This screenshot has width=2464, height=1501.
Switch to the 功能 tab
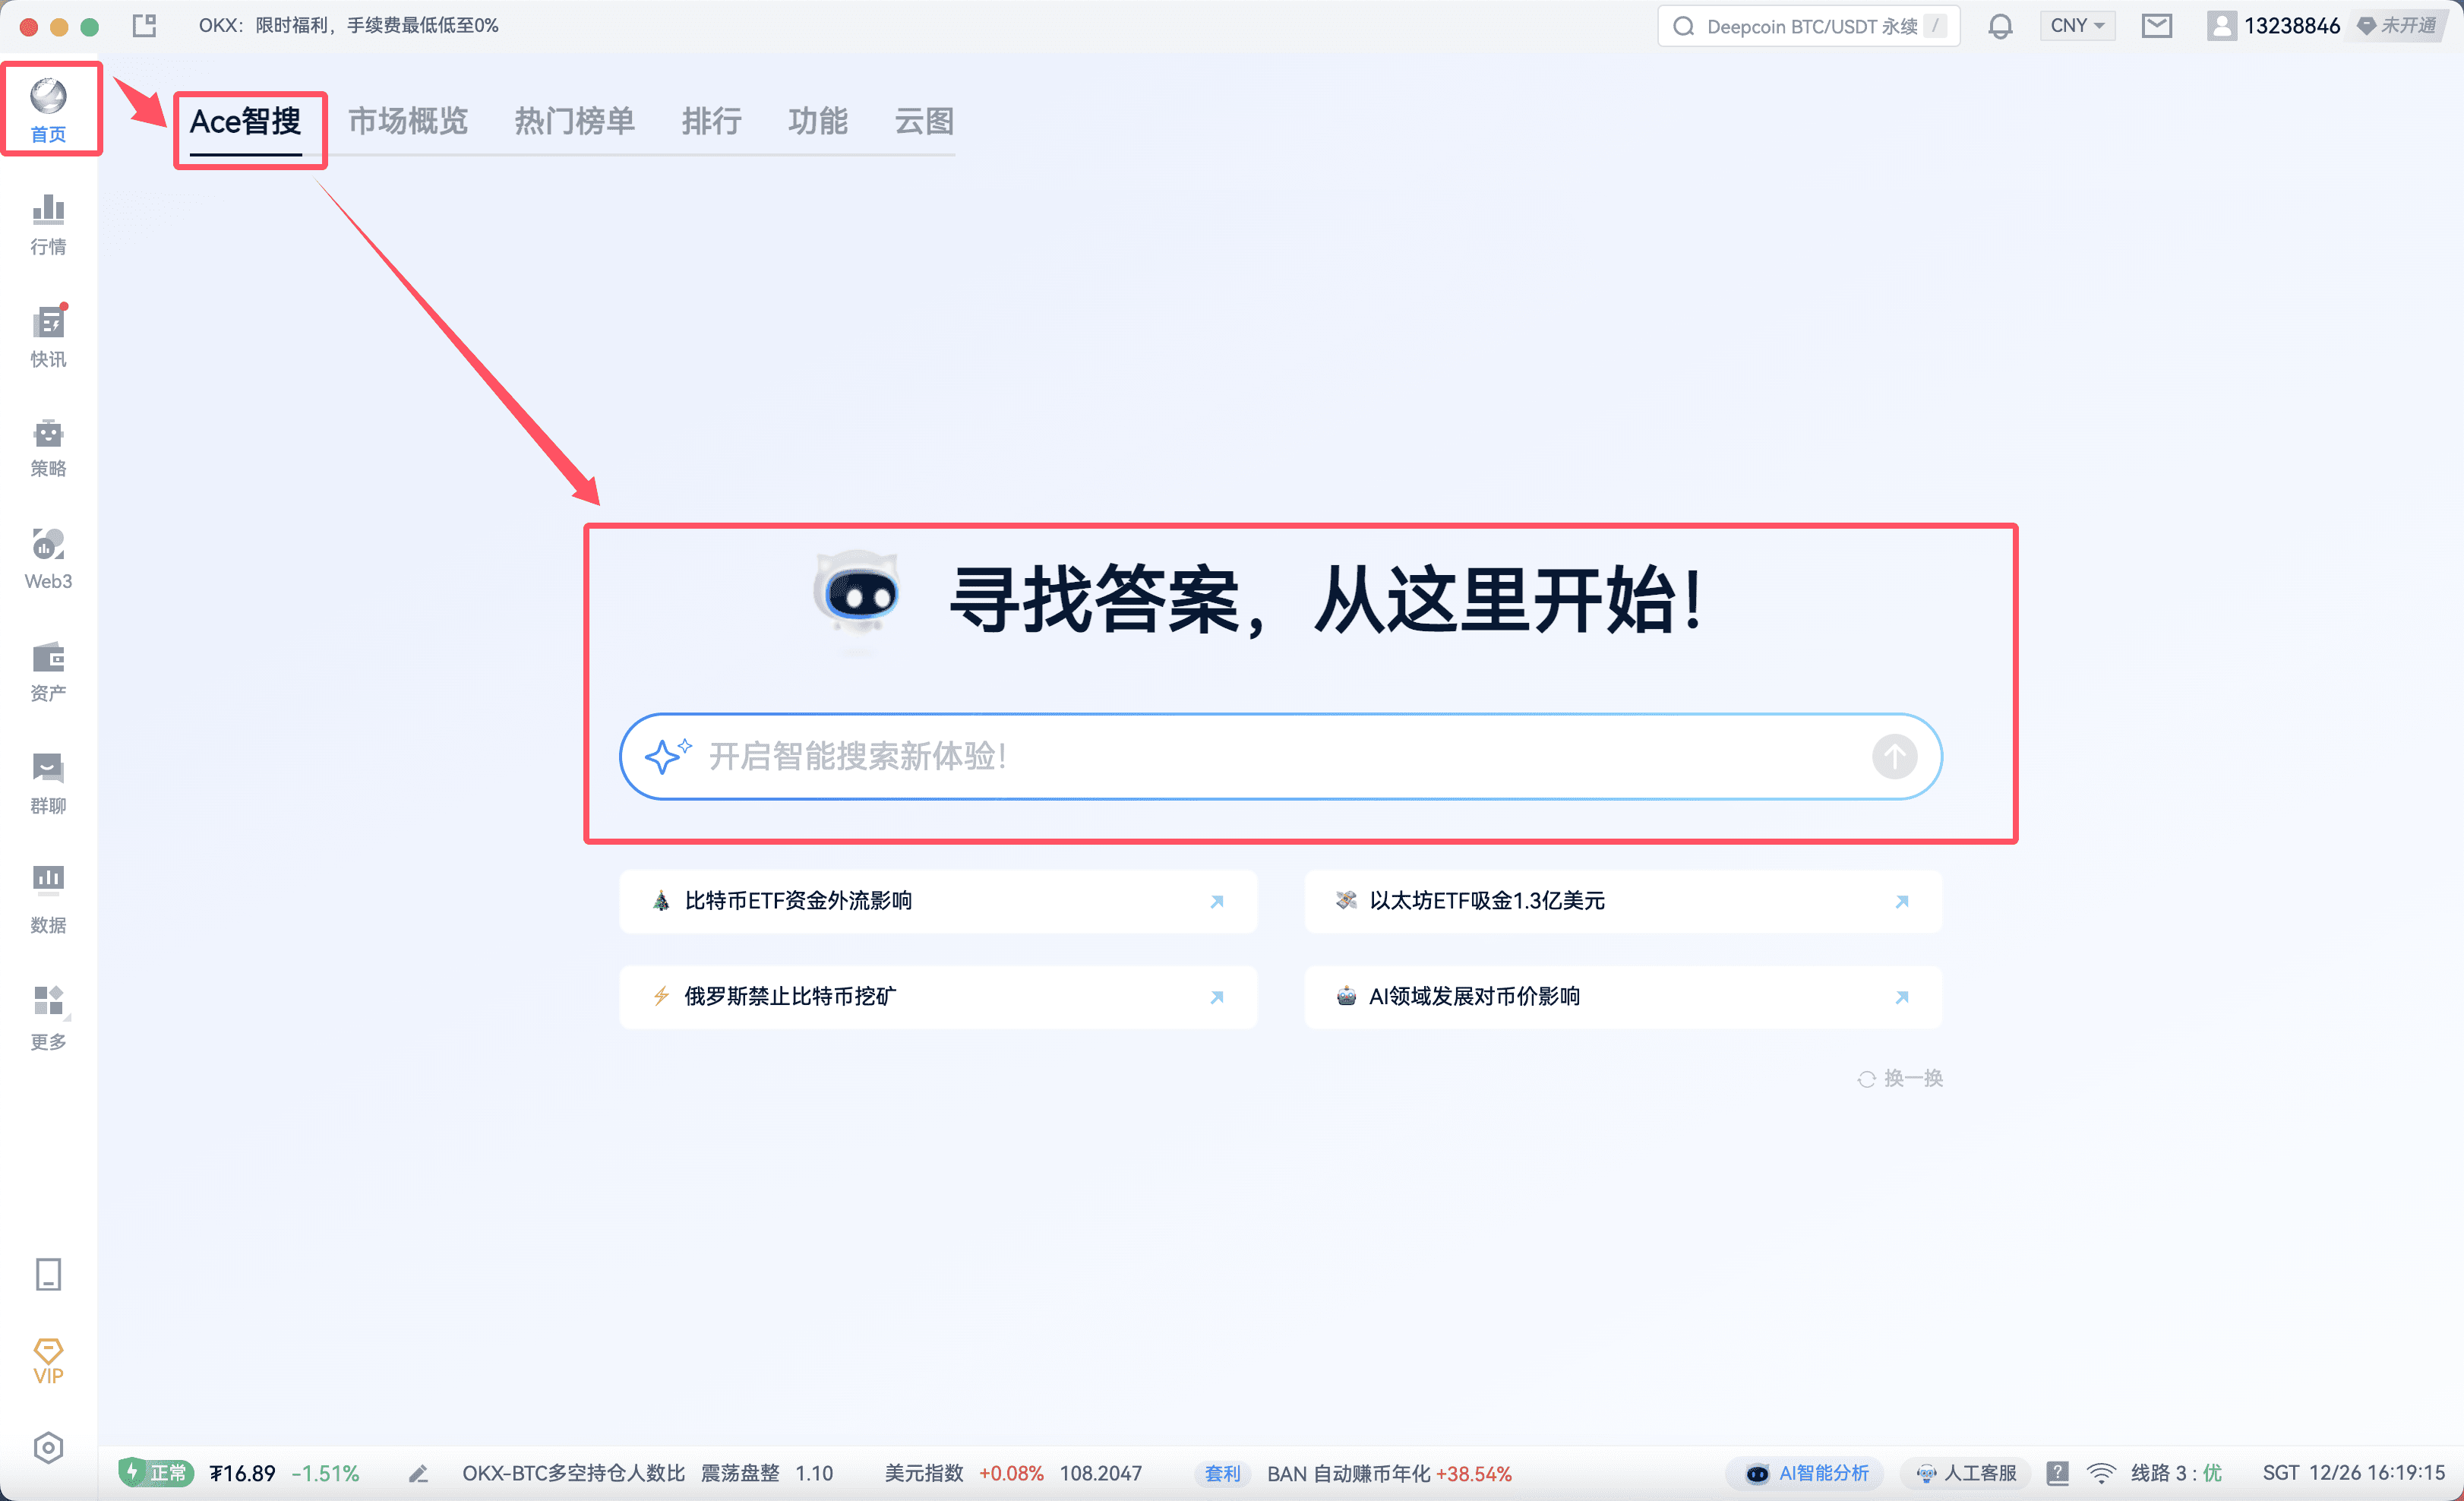818,122
